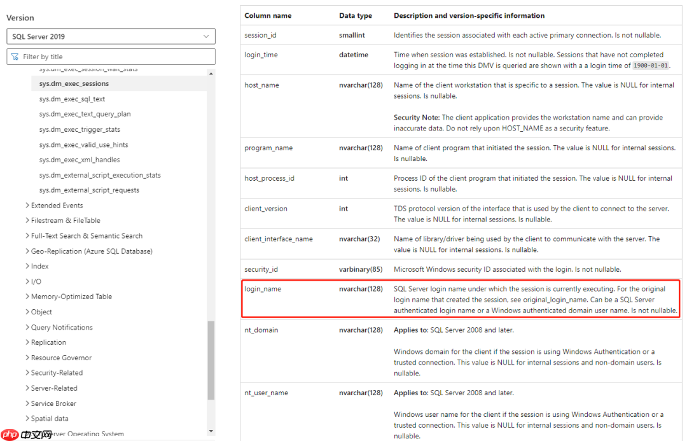This screenshot has width=687, height=441.
Task: Open sys.dm_exec_sql_text page
Action: pyautogui.click(x=72, y=99)
